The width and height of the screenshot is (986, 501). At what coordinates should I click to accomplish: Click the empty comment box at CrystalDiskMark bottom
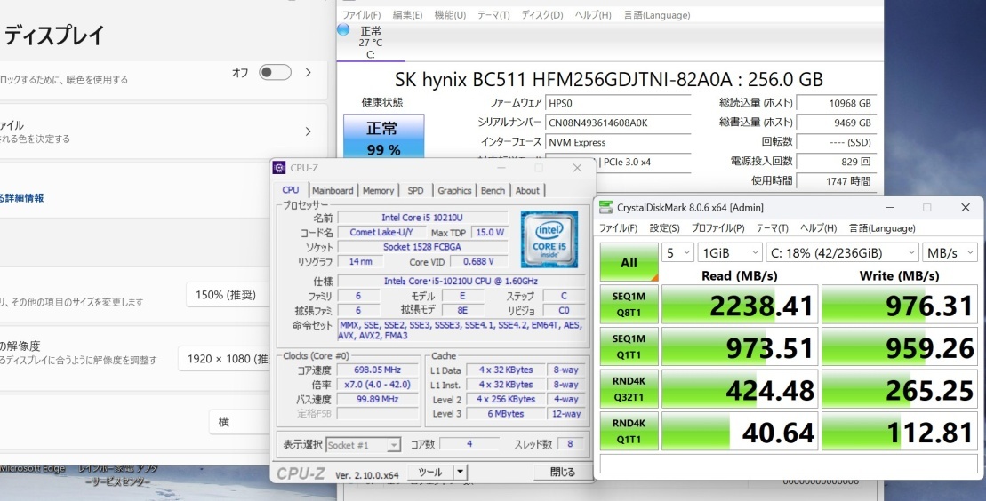click(x=789, y=464)
